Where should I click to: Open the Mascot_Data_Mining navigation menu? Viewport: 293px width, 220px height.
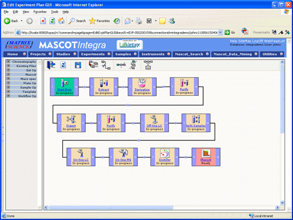(x=235, y=54)
